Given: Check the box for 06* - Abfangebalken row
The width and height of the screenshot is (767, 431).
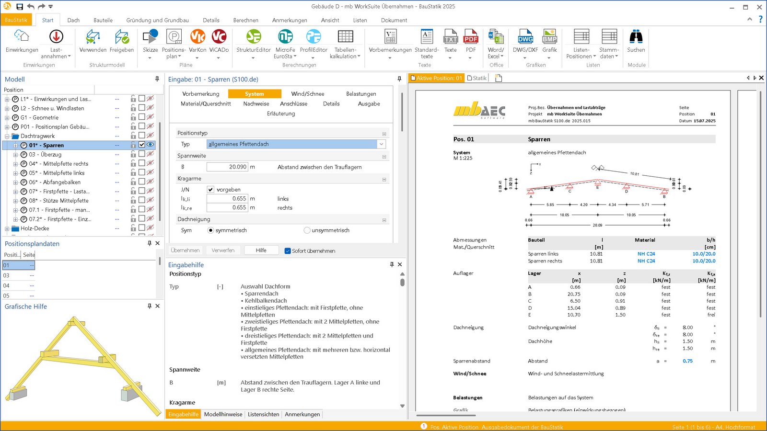Looking at the screenshot, I should 142,181.
